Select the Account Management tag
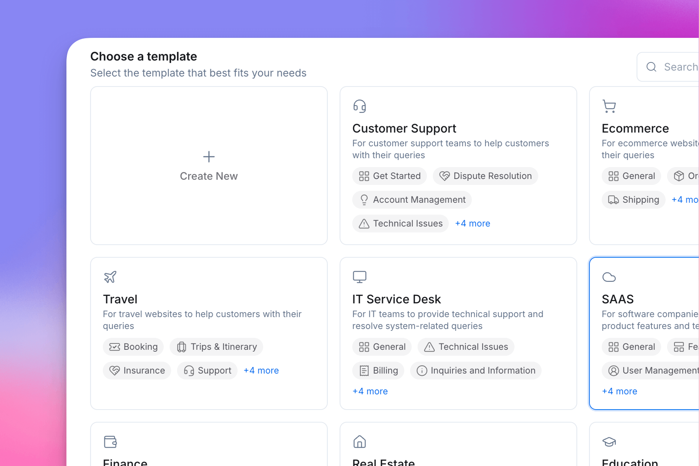The width and height of the screenshot is (699, 466). point(412,200)
